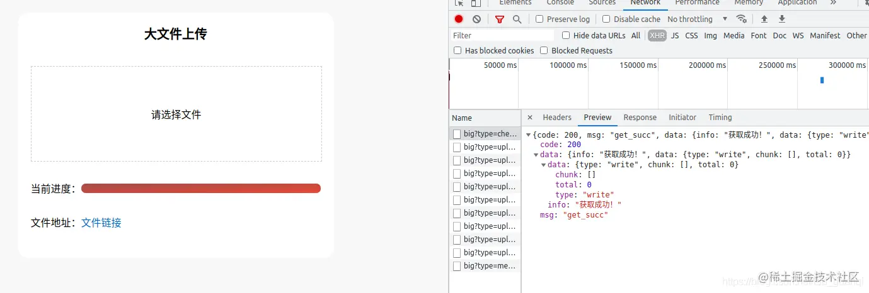Import HAR file with up-arrow icon
The image size is (869, 293).
764,19
